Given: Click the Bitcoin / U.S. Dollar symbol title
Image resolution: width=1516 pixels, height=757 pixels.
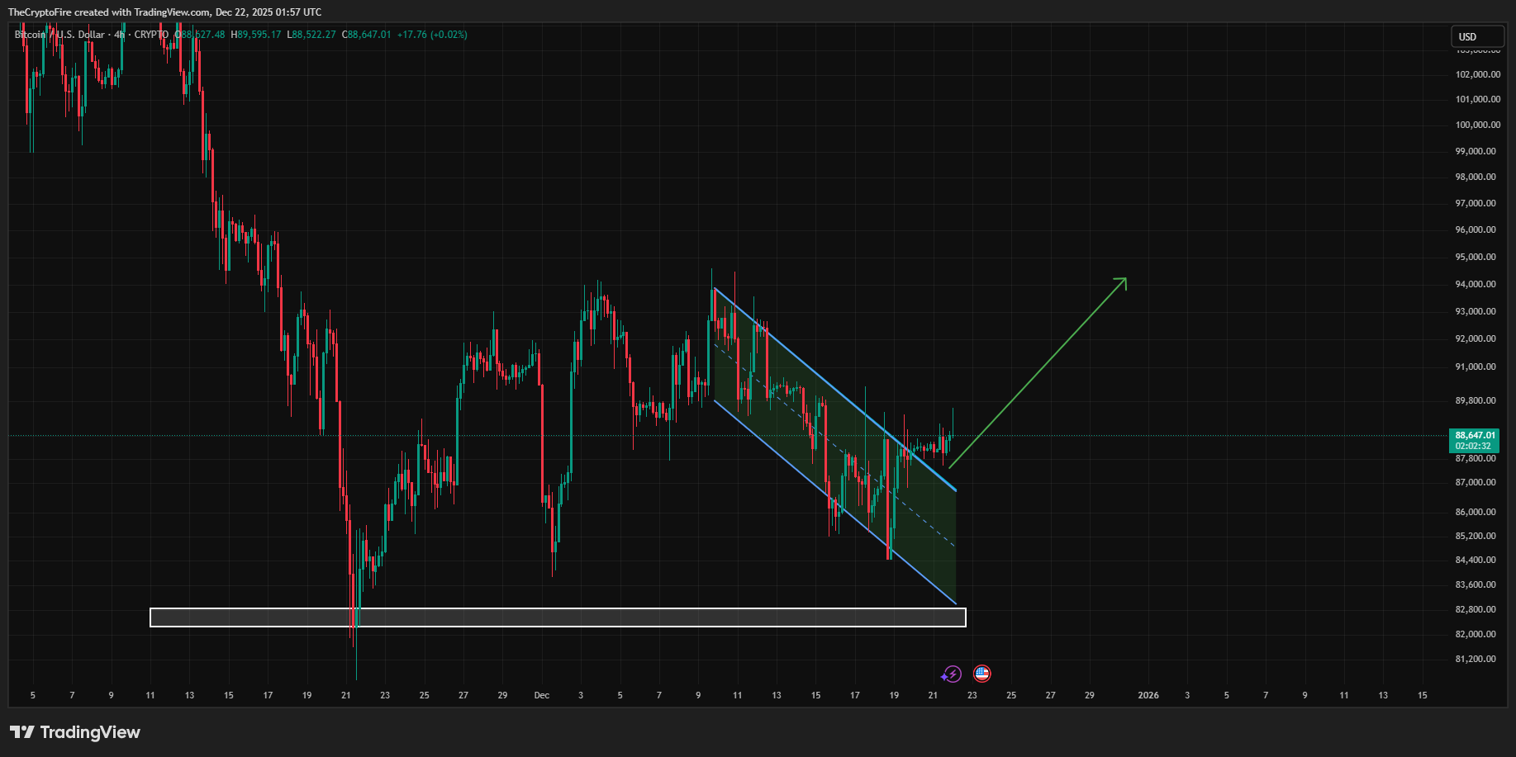Looking at the screenshot, I should [x=59, y=35].
